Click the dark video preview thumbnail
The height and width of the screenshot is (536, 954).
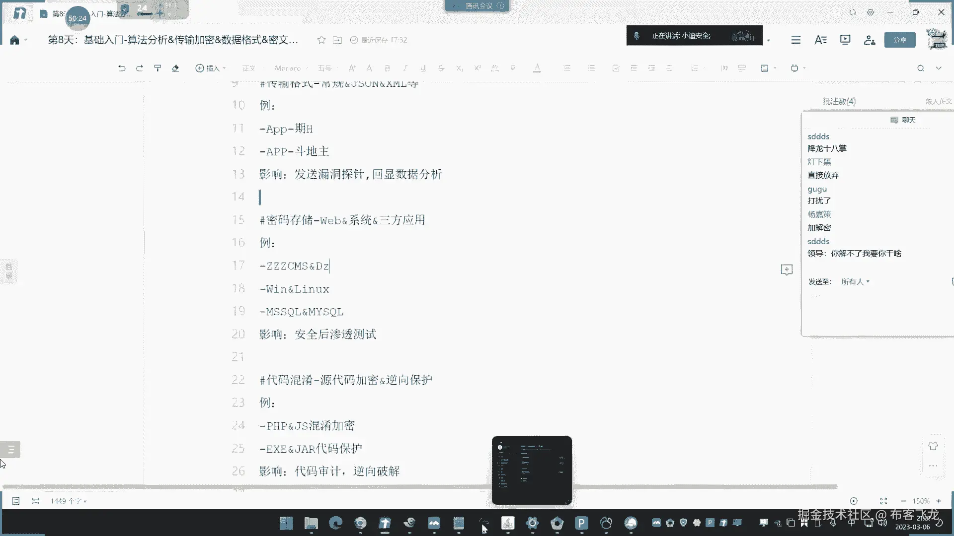(532, 470)
